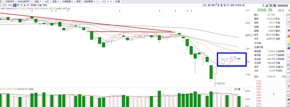Click the 演 toolbar icon
Screen dimensions: 290x107
point(218,5)
